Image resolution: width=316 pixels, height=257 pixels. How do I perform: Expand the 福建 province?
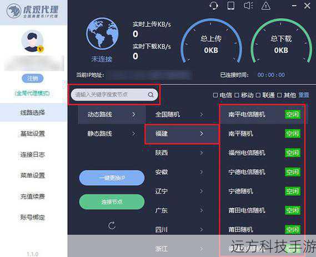182,134
